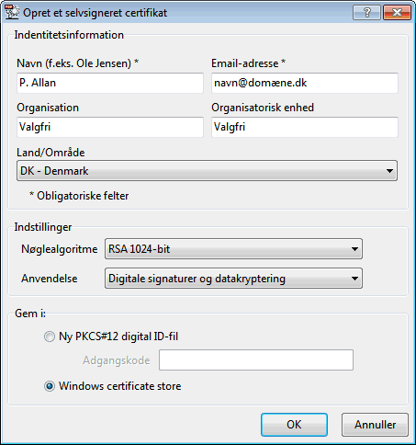Open the Land/Område country dropdown
Image resolution: width=416 pixels, height=445 pixels.
[207, 171]
